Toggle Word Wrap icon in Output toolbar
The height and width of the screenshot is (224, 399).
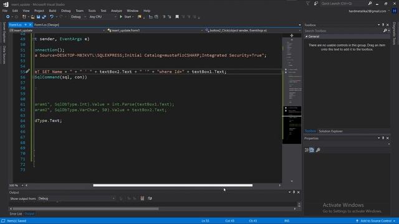(x=150, y=198)
